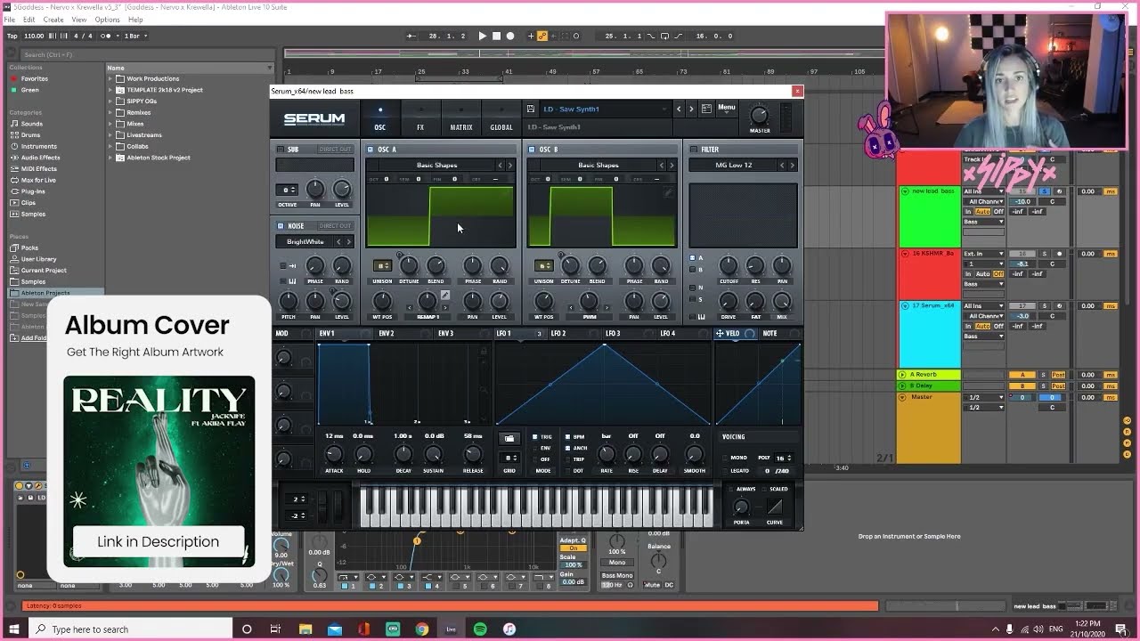Viewport: 1140px width, 641px height.
Task: Expand the Livestreams folder
Action: point(111,135)
